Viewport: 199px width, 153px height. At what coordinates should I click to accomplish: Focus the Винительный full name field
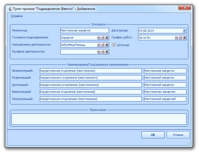pos(91,92)
